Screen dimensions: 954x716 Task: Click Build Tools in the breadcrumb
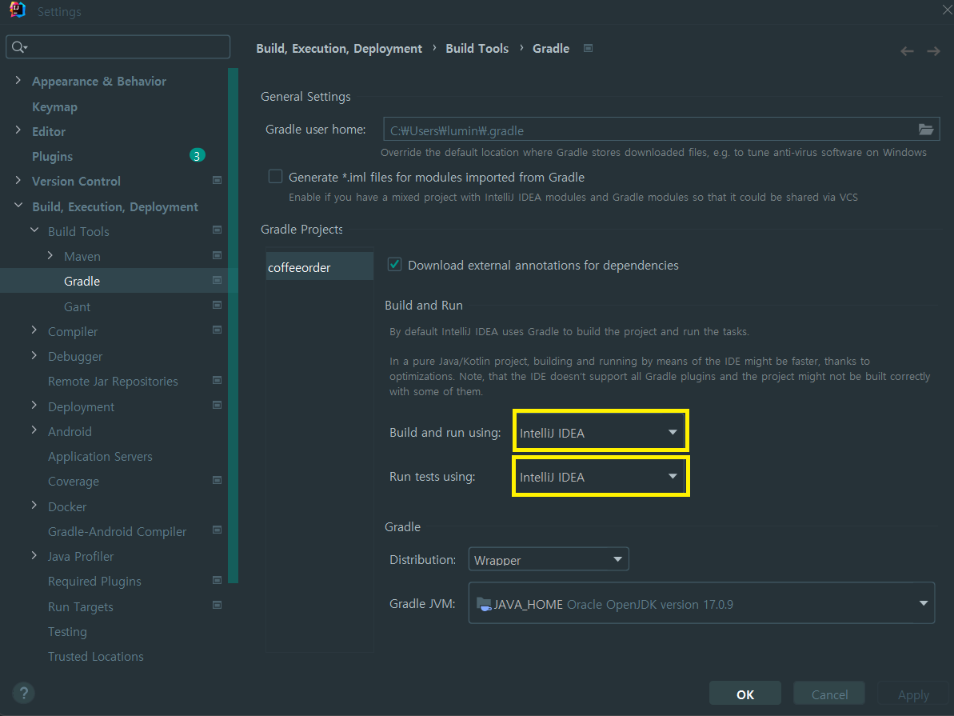[477, 48]
